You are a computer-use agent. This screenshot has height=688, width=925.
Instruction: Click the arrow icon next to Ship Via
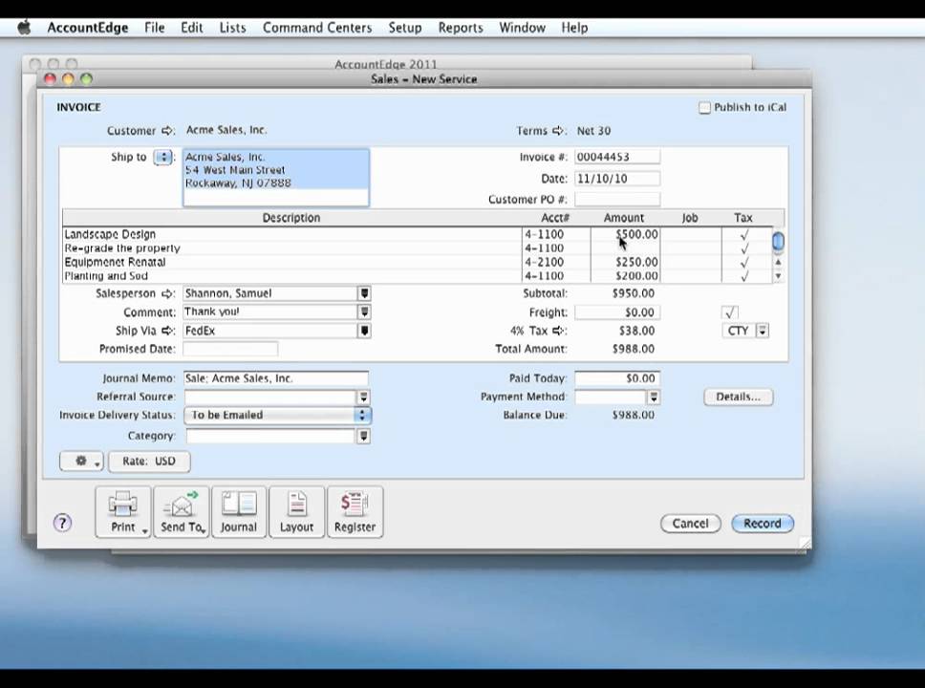coord(167,331)
